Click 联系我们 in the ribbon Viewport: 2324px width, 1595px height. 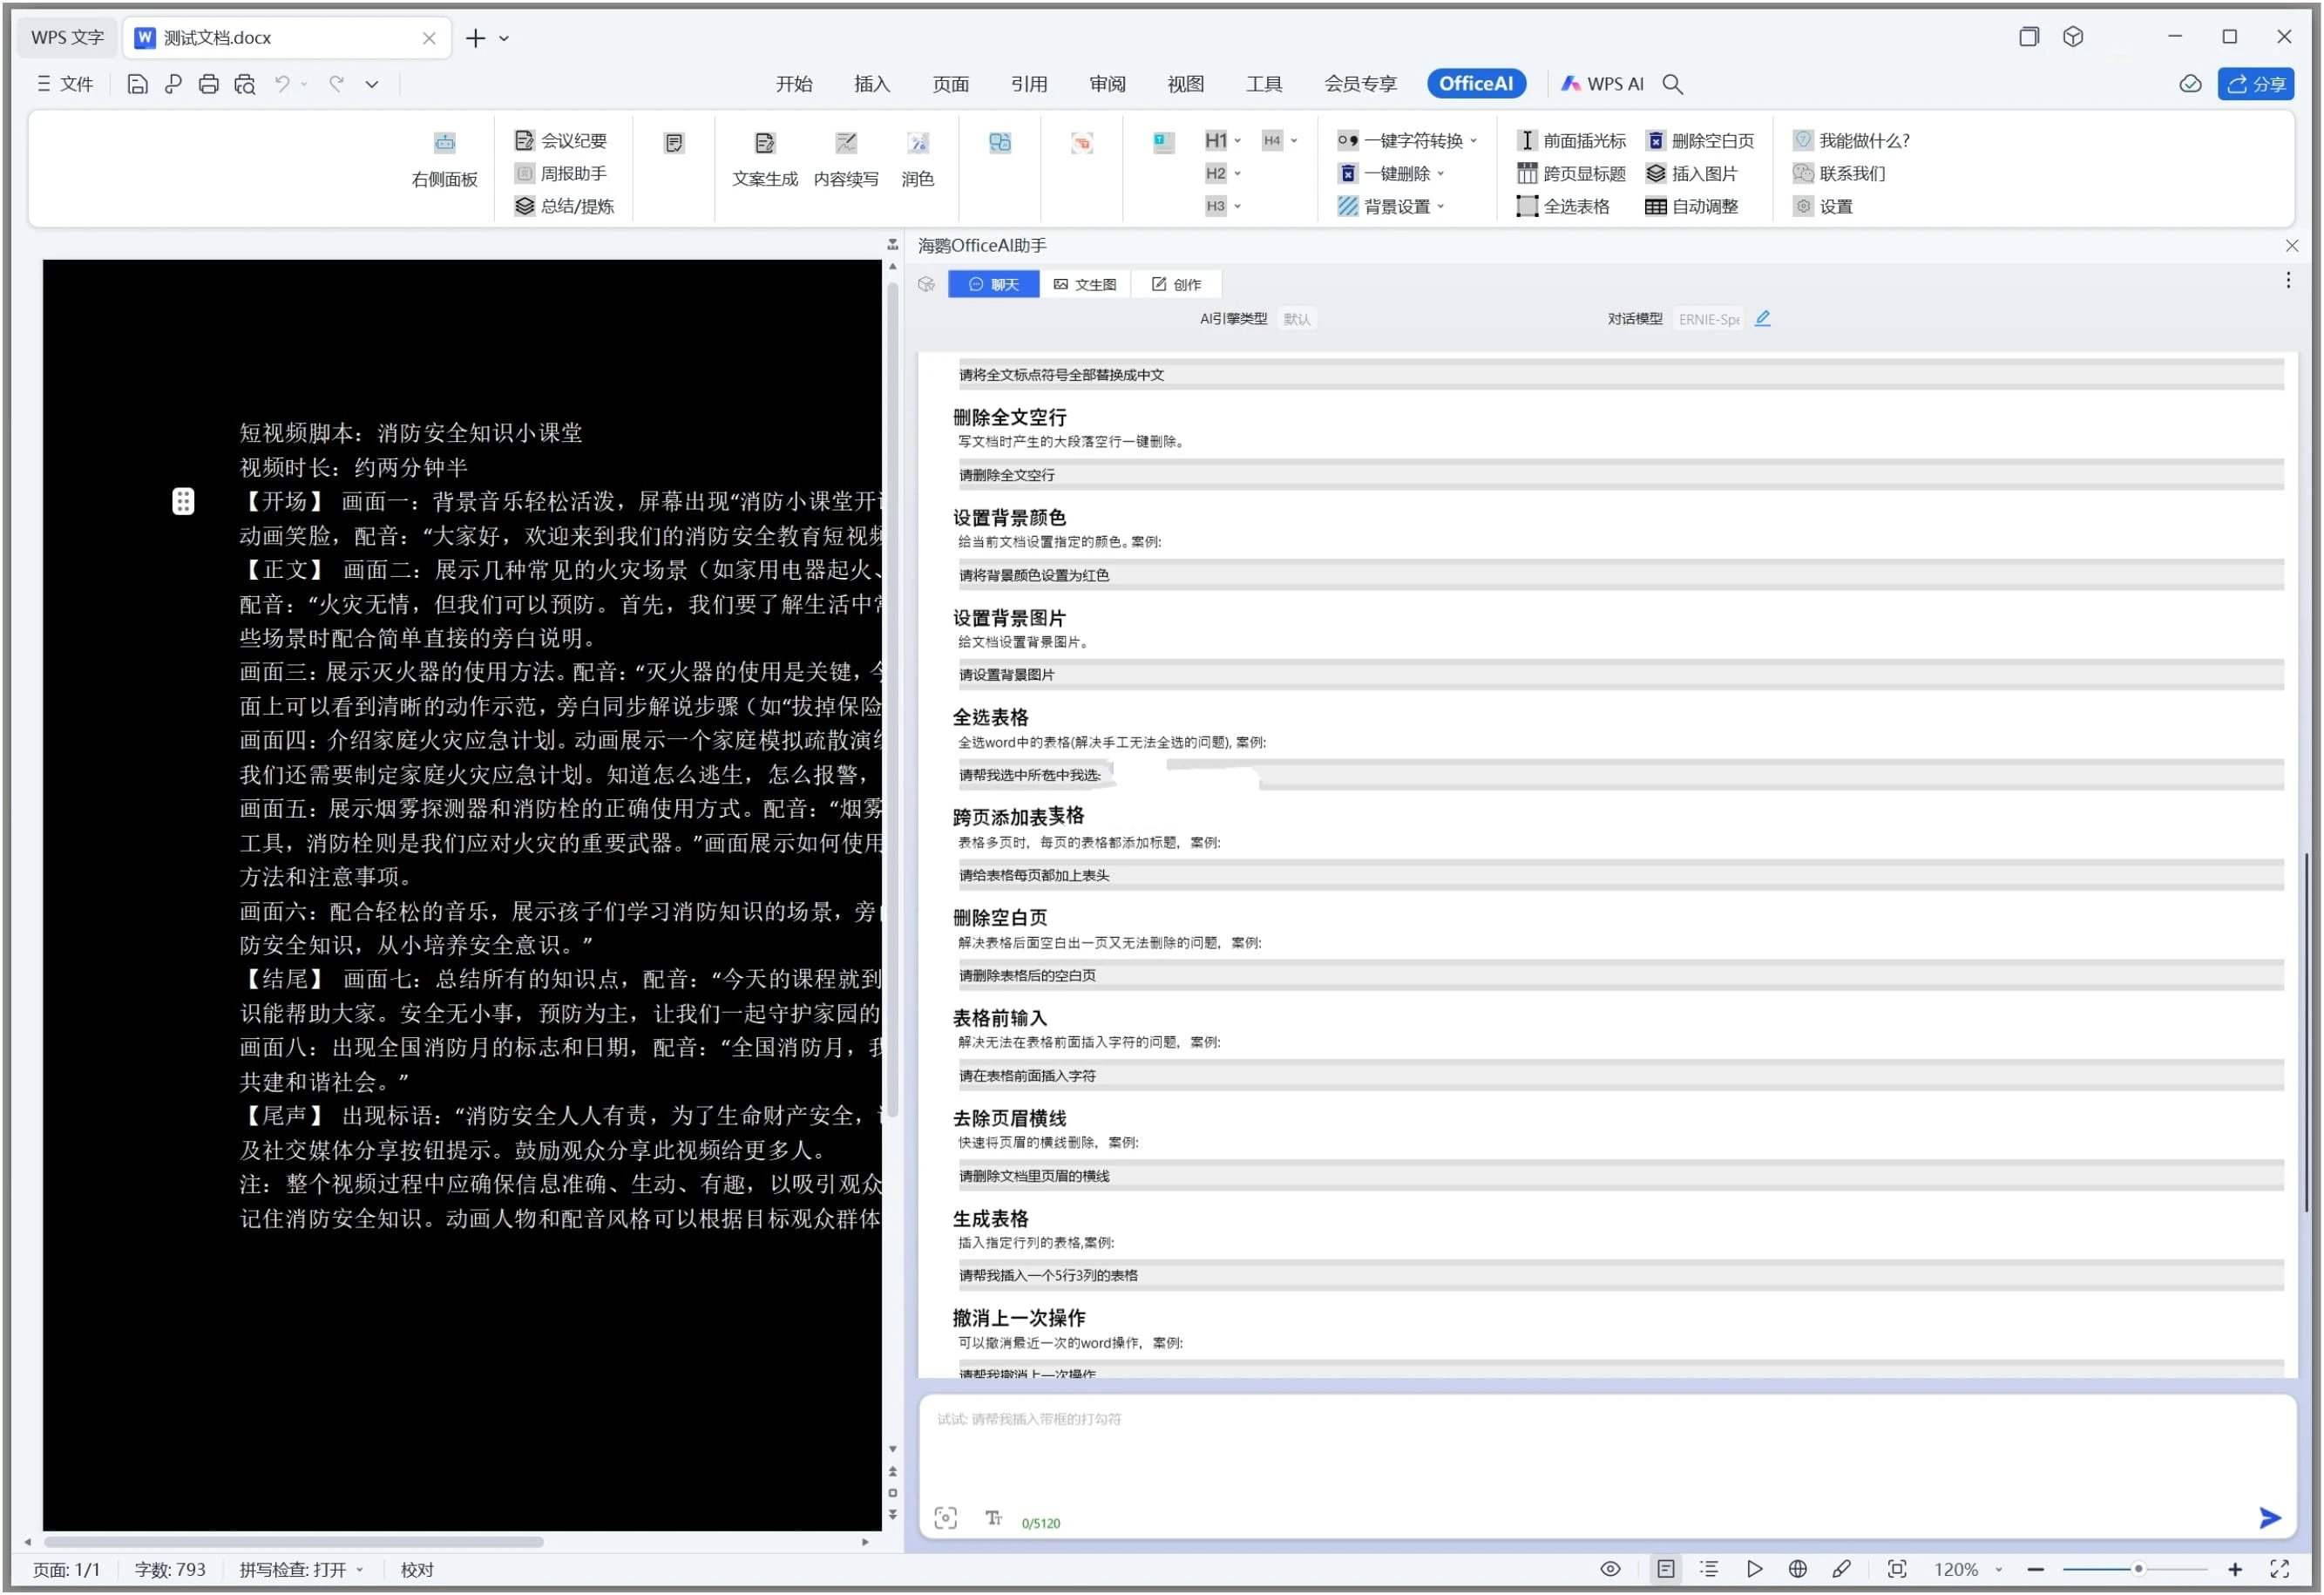1838,173
